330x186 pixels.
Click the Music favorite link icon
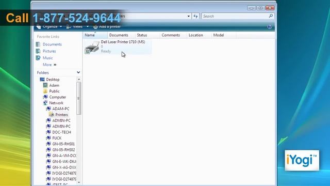[38, 58]
